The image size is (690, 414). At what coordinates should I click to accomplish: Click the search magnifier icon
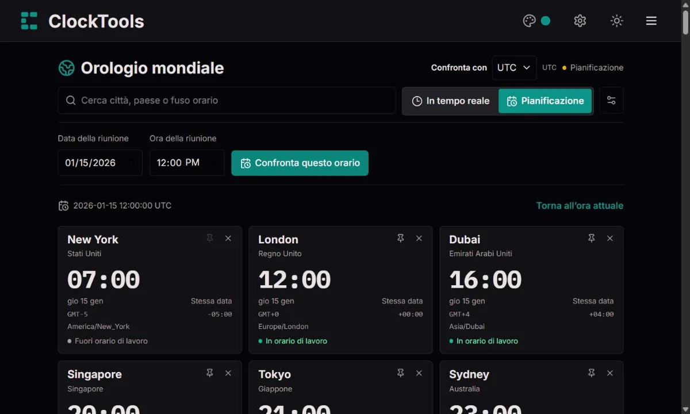(x=71, y=101)
